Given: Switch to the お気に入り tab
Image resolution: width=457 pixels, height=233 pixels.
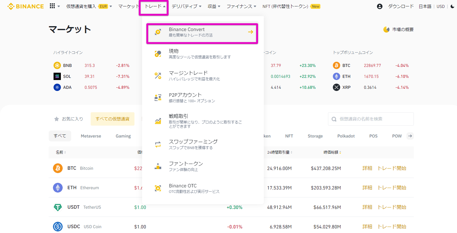Looking at the screenshot, I should pyautogui.click(x=68, y=119).
